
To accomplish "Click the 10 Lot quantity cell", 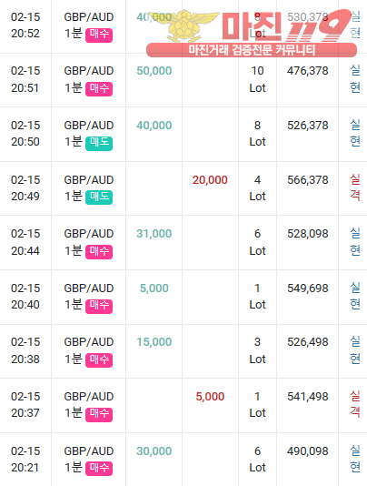I will (x=257, y=79).
